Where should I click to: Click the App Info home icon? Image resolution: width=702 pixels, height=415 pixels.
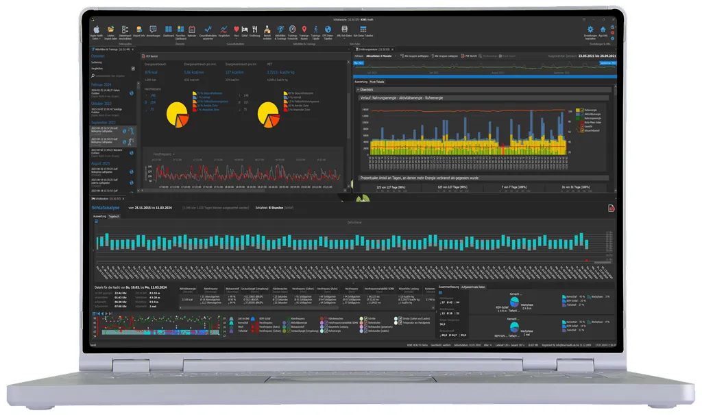click(603, 29)
